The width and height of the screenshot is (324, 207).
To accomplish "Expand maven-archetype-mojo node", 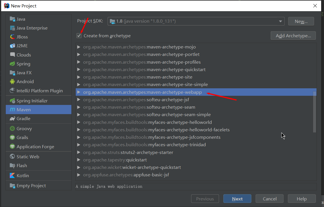I will [x=79, y=47].
